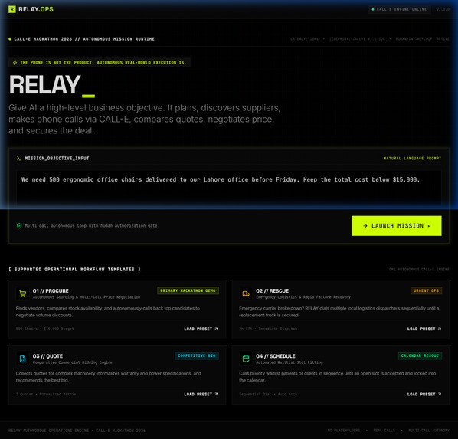
Task: Click the 'SUPPORTED OPERATIONAL WORKFLOW TEMPLATES' heading
Action: click(x=74, y=269)
